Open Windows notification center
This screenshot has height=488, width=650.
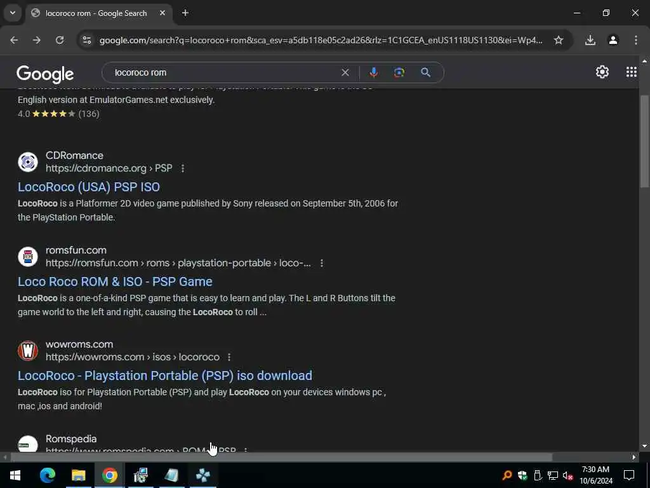[629, 475]
